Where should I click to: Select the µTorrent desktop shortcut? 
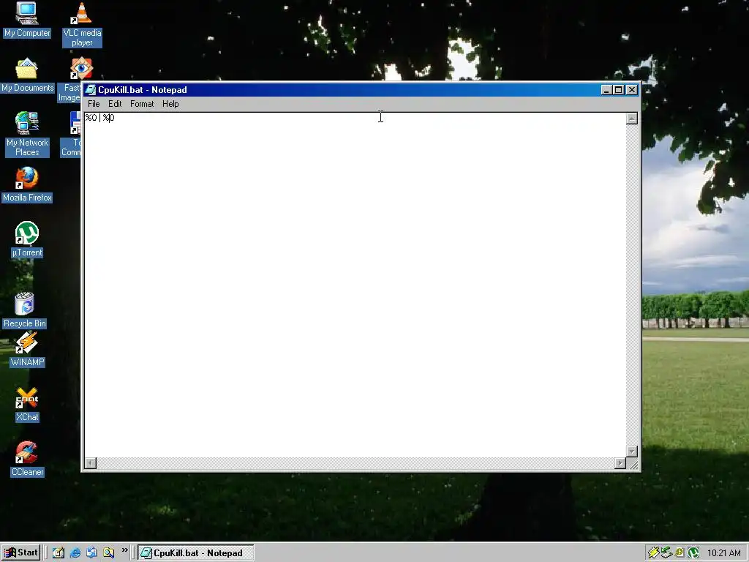27,239
